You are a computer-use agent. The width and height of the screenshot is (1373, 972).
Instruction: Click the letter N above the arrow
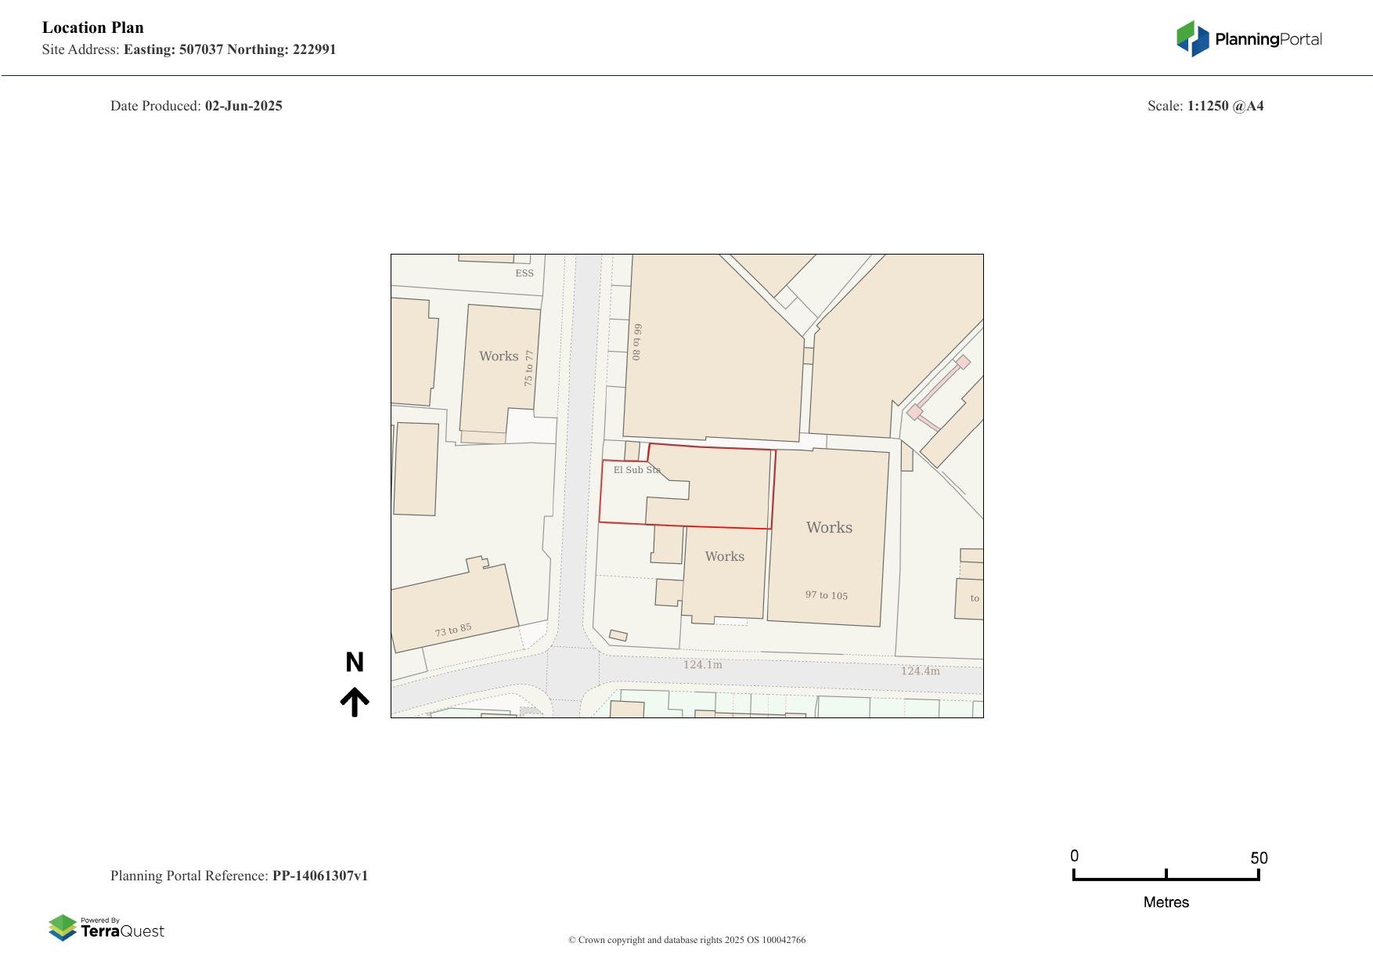point(355,663)
